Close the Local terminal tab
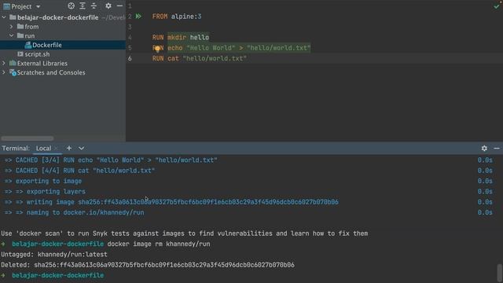Image resolution: width=503 pixels, height=283 pixels. [x=56, y=149]
